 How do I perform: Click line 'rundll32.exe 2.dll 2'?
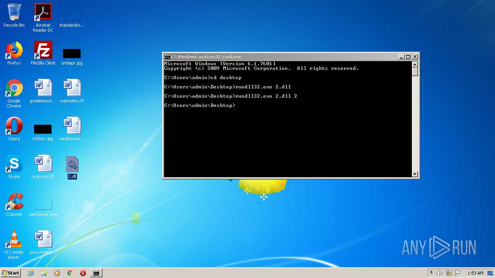tap(230, 96)
